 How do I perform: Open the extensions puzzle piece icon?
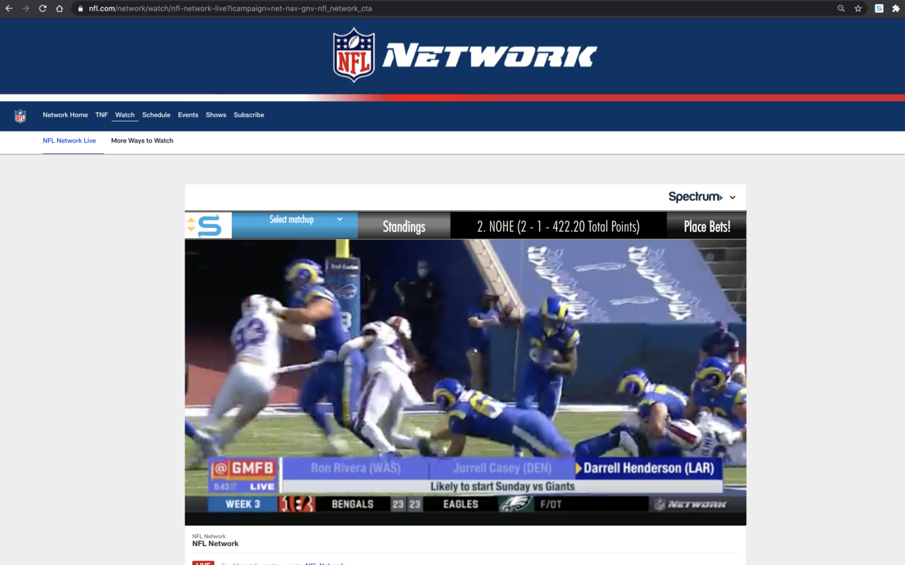click(896, 8)
